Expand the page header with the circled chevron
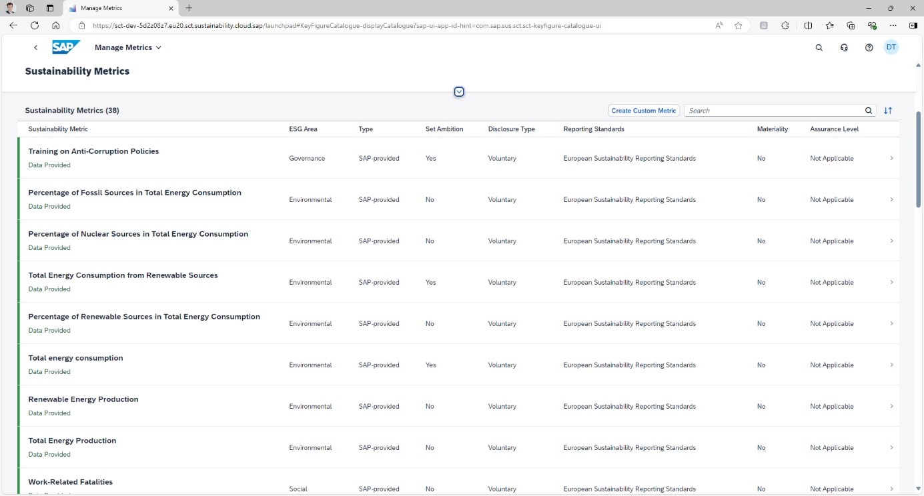The height and width of the screenshot is (496, 924). tap(459, 91)
